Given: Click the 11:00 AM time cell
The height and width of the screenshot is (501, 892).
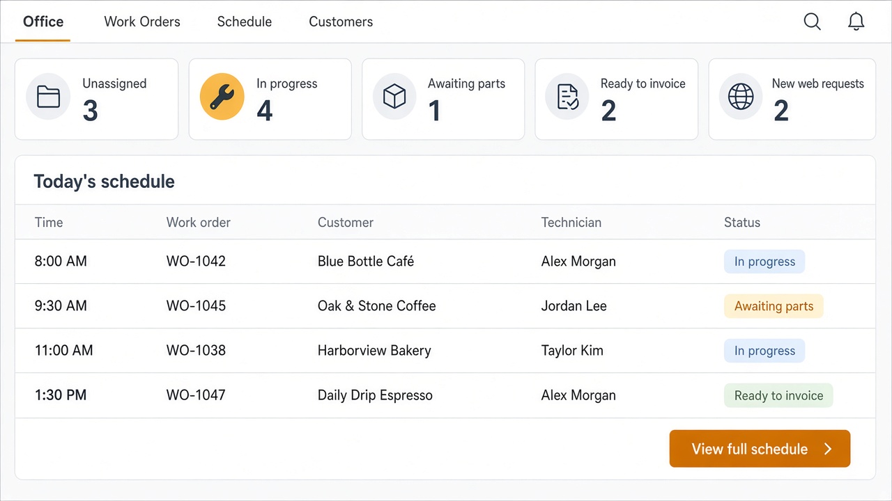Looking at the screenshot, I should (63, 351).
